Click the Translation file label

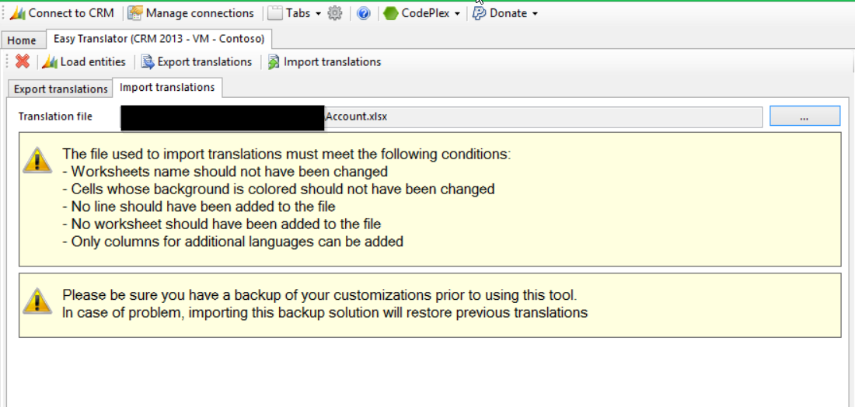point(55,117)
